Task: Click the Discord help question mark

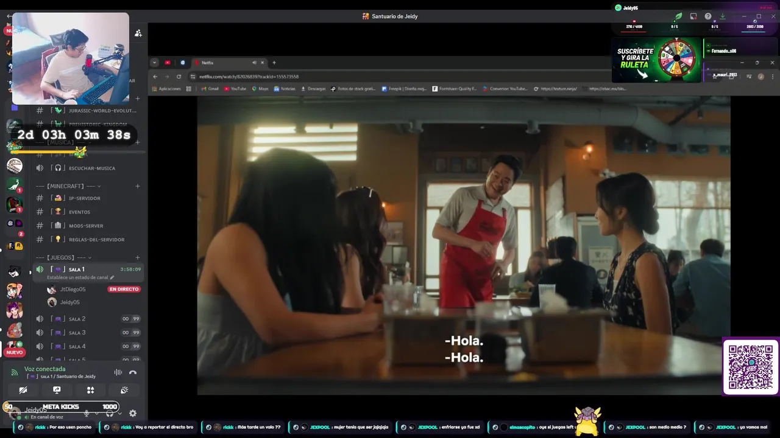Action: coord(708,16)
